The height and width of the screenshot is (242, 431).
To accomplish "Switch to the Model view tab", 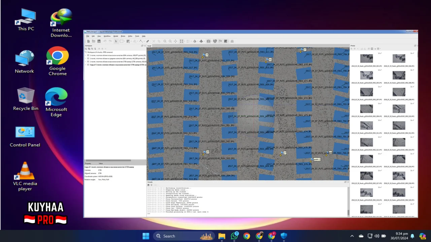I will pyautogui.click(x=149, y=46).
